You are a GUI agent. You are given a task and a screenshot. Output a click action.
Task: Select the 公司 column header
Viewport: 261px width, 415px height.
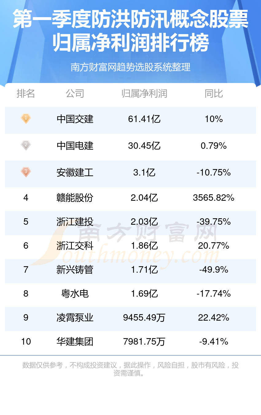tap(75, 93)
